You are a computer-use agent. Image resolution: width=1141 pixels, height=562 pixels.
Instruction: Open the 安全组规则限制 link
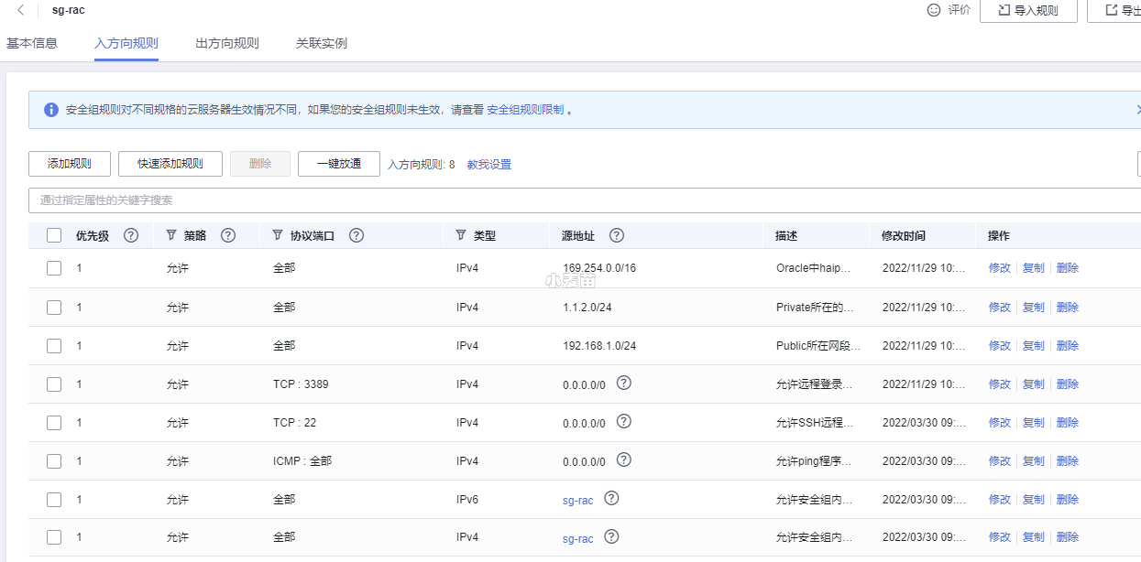(525, 110)
